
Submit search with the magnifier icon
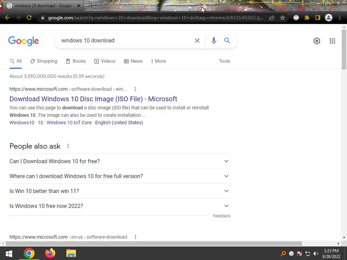(227, 41)
